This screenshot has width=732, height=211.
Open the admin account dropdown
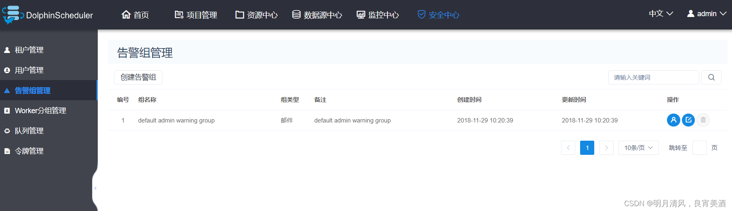[x=707, y=13]
